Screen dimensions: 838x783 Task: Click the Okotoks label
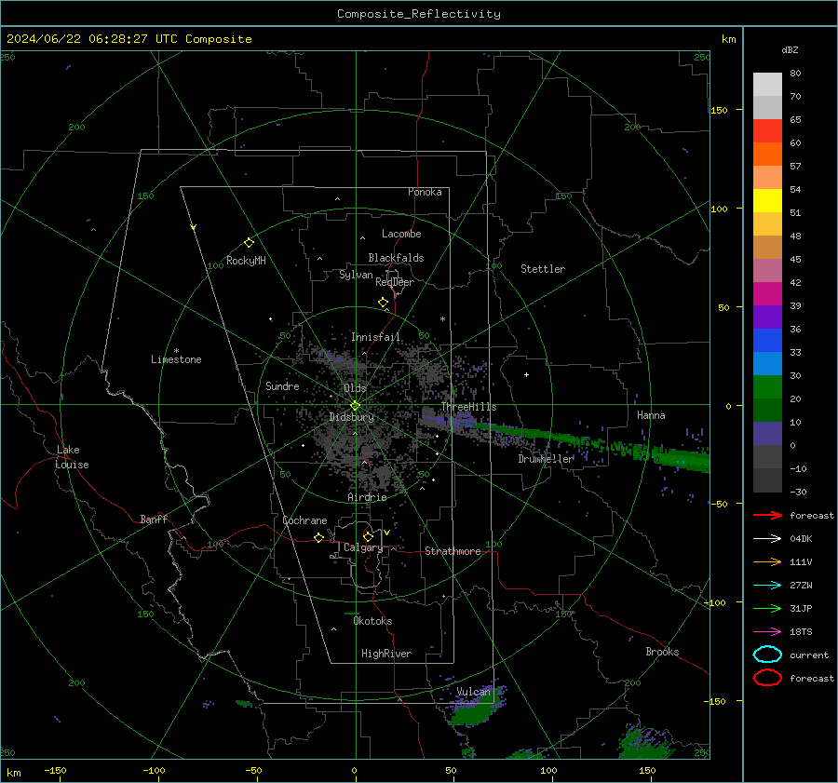coord(372,621)
